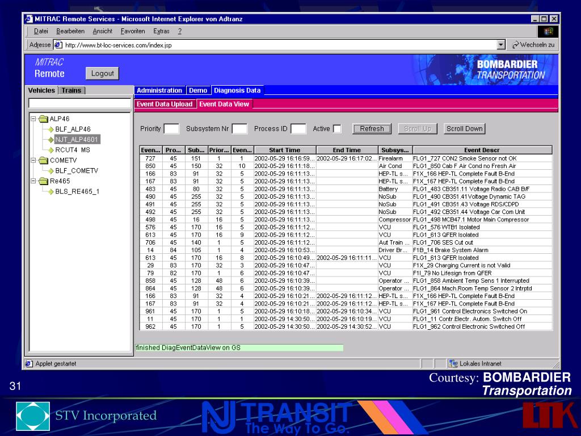
Task: Click the Scroll Up button
Action: tap(418, 129)
